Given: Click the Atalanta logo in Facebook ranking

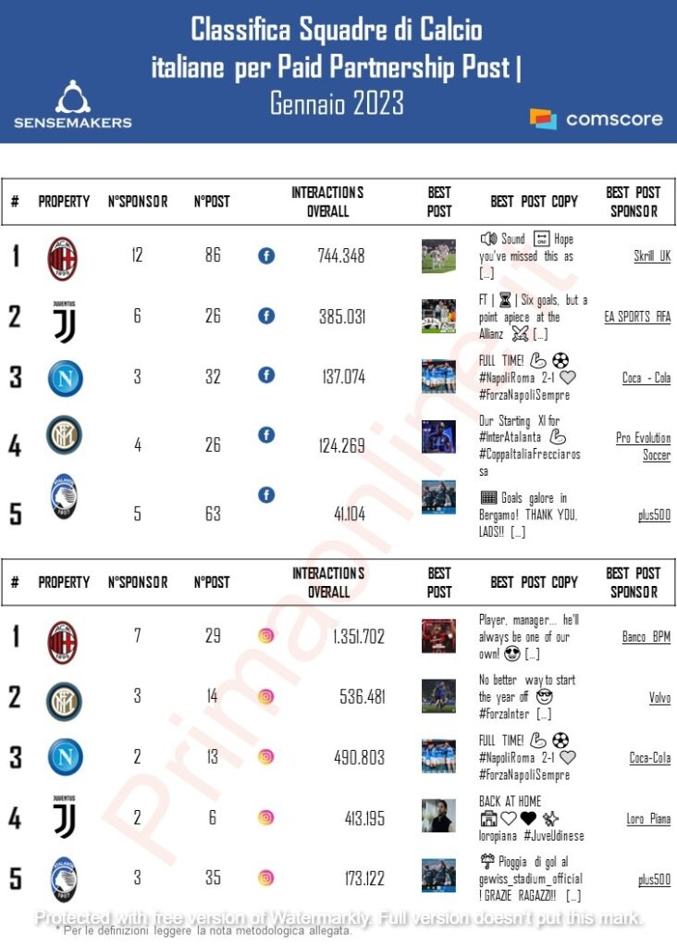Looking at the screenshot, I should point(64,496).
